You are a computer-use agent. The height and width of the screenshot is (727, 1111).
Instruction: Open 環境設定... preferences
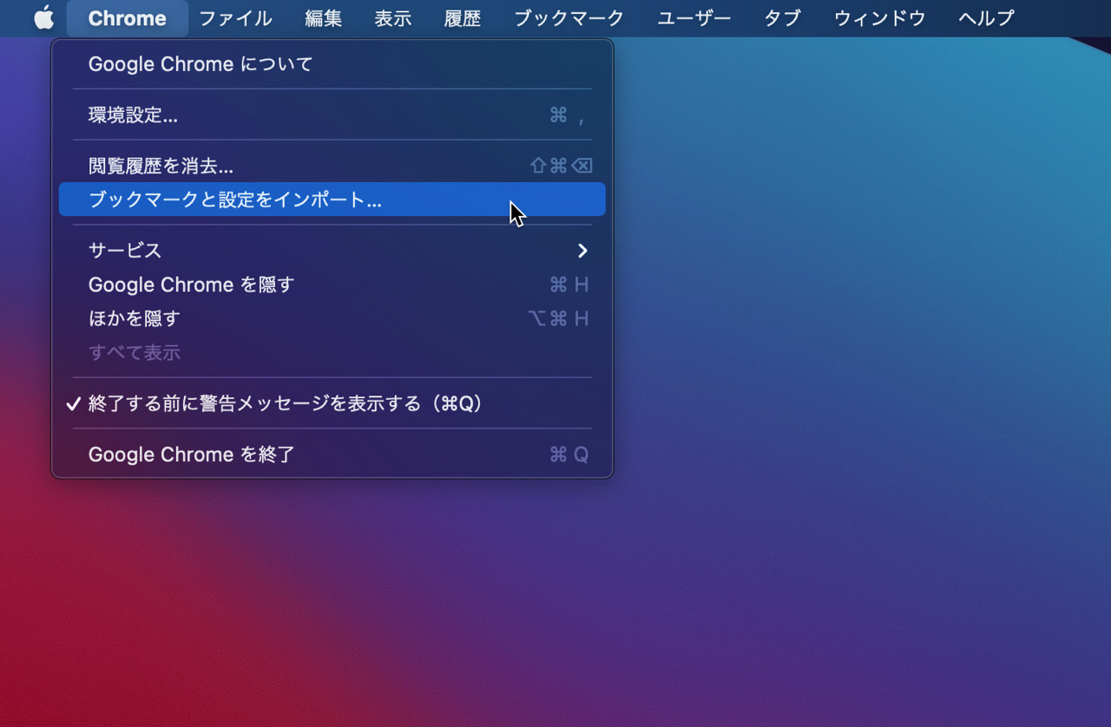coord(332,115)
